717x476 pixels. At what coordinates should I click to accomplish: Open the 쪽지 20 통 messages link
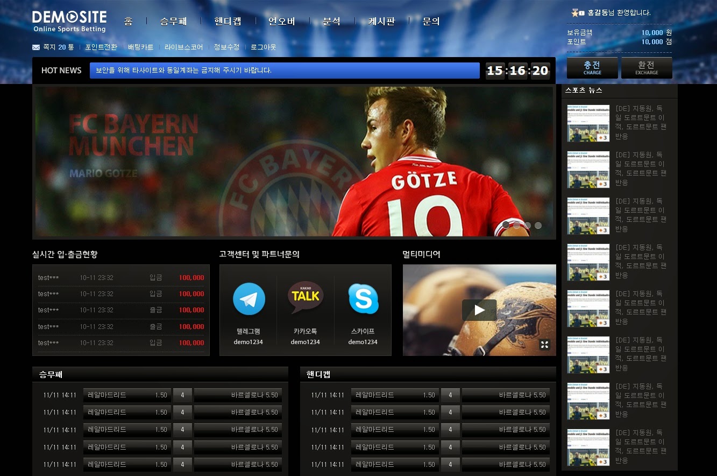coord(58,47)
